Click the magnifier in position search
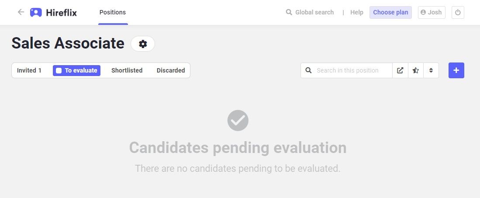 point(308,70)
